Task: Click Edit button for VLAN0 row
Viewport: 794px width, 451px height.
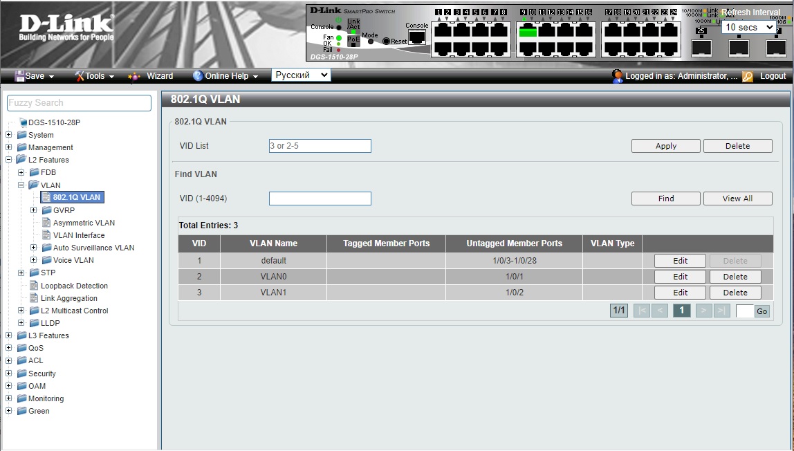Action: pos(680,277)
